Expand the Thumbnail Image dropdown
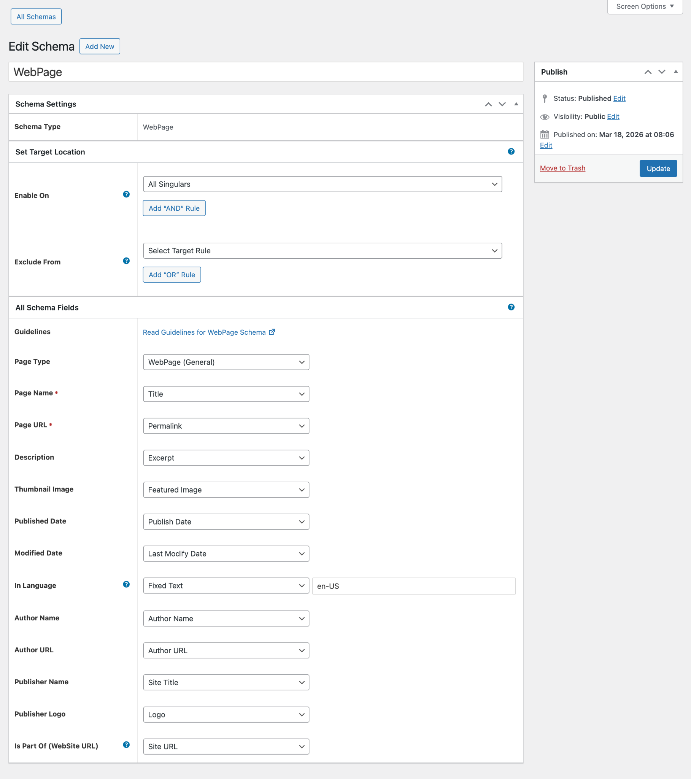The height and width of the screenshot is (779, 691). coord(226,490)
